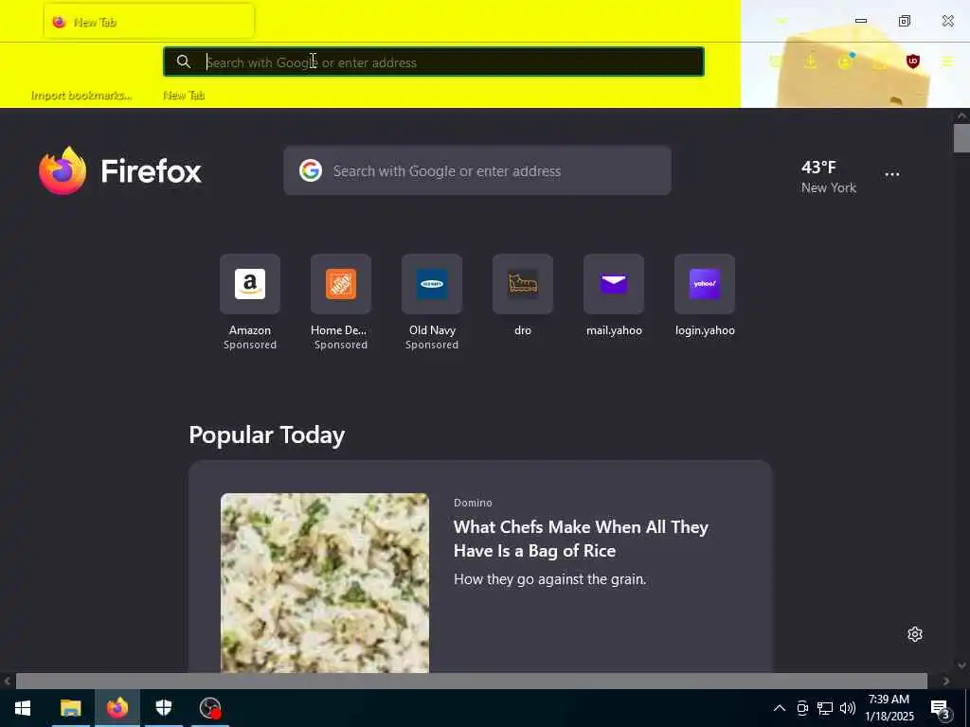The height and width of the screenshot is (727, 970).
Task: Open the volume speaker tray icon
Action: 848,708
